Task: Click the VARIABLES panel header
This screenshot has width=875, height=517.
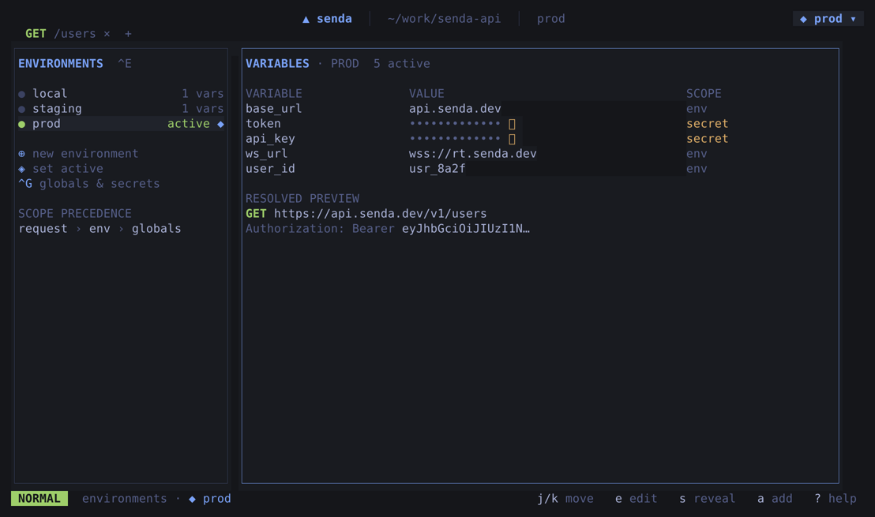Action: click(x=277, y=64)
